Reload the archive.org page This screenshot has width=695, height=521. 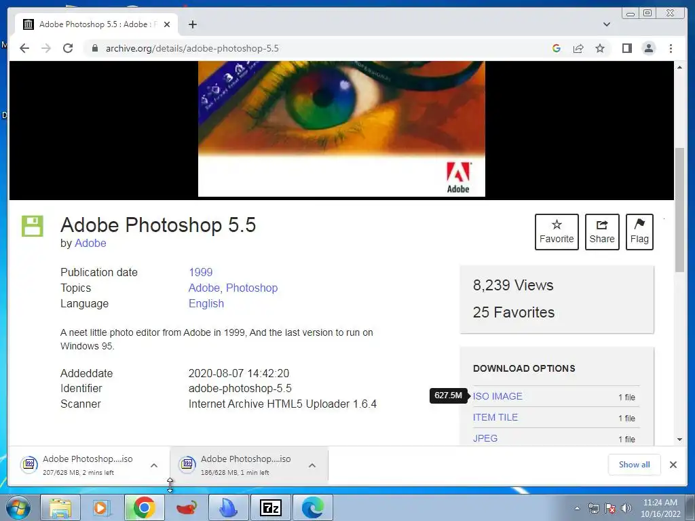click(68, 48)
